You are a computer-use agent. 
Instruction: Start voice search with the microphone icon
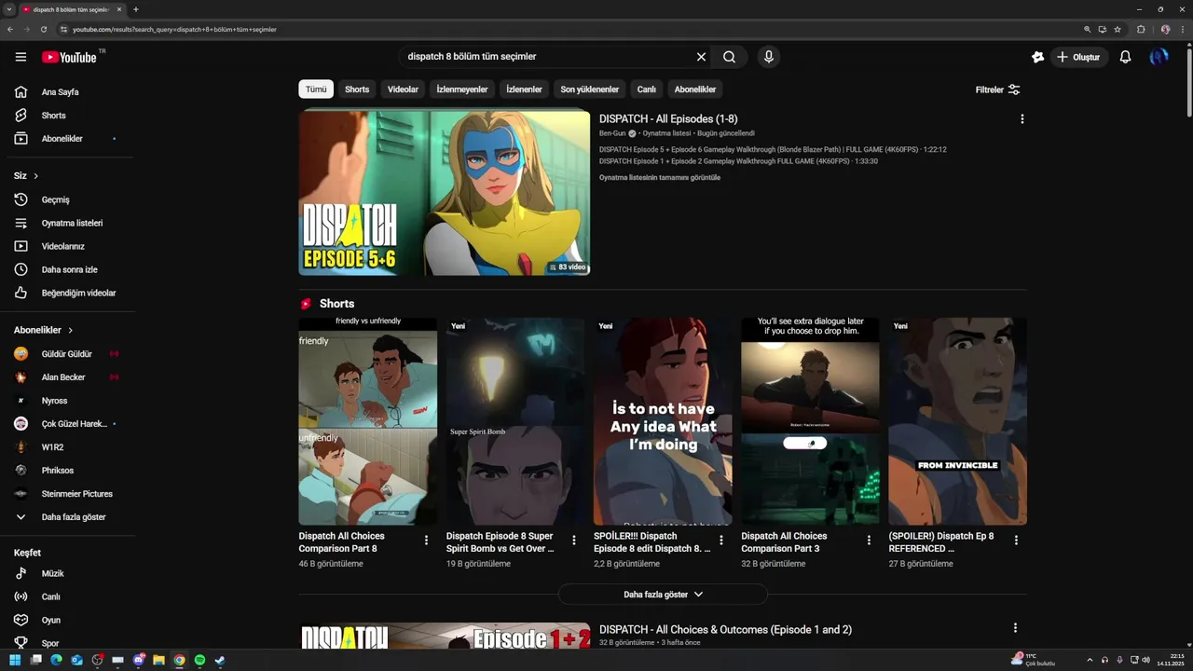769,57
